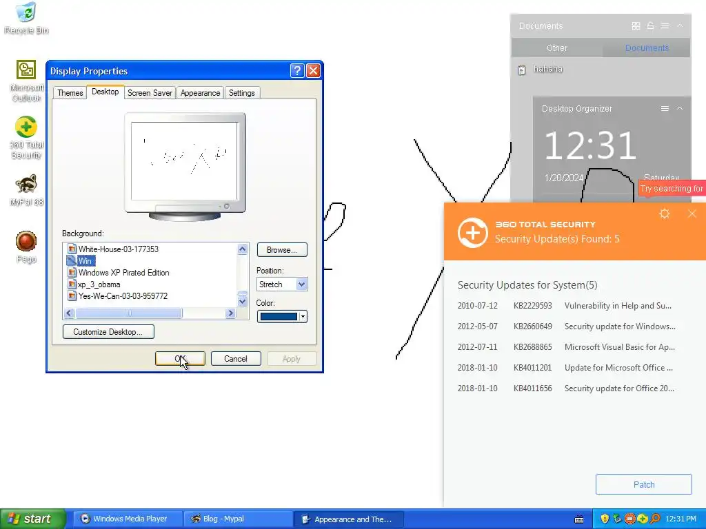Launch the 360 Total Security desktop icon
706x529 pixels.
point(26,138)
